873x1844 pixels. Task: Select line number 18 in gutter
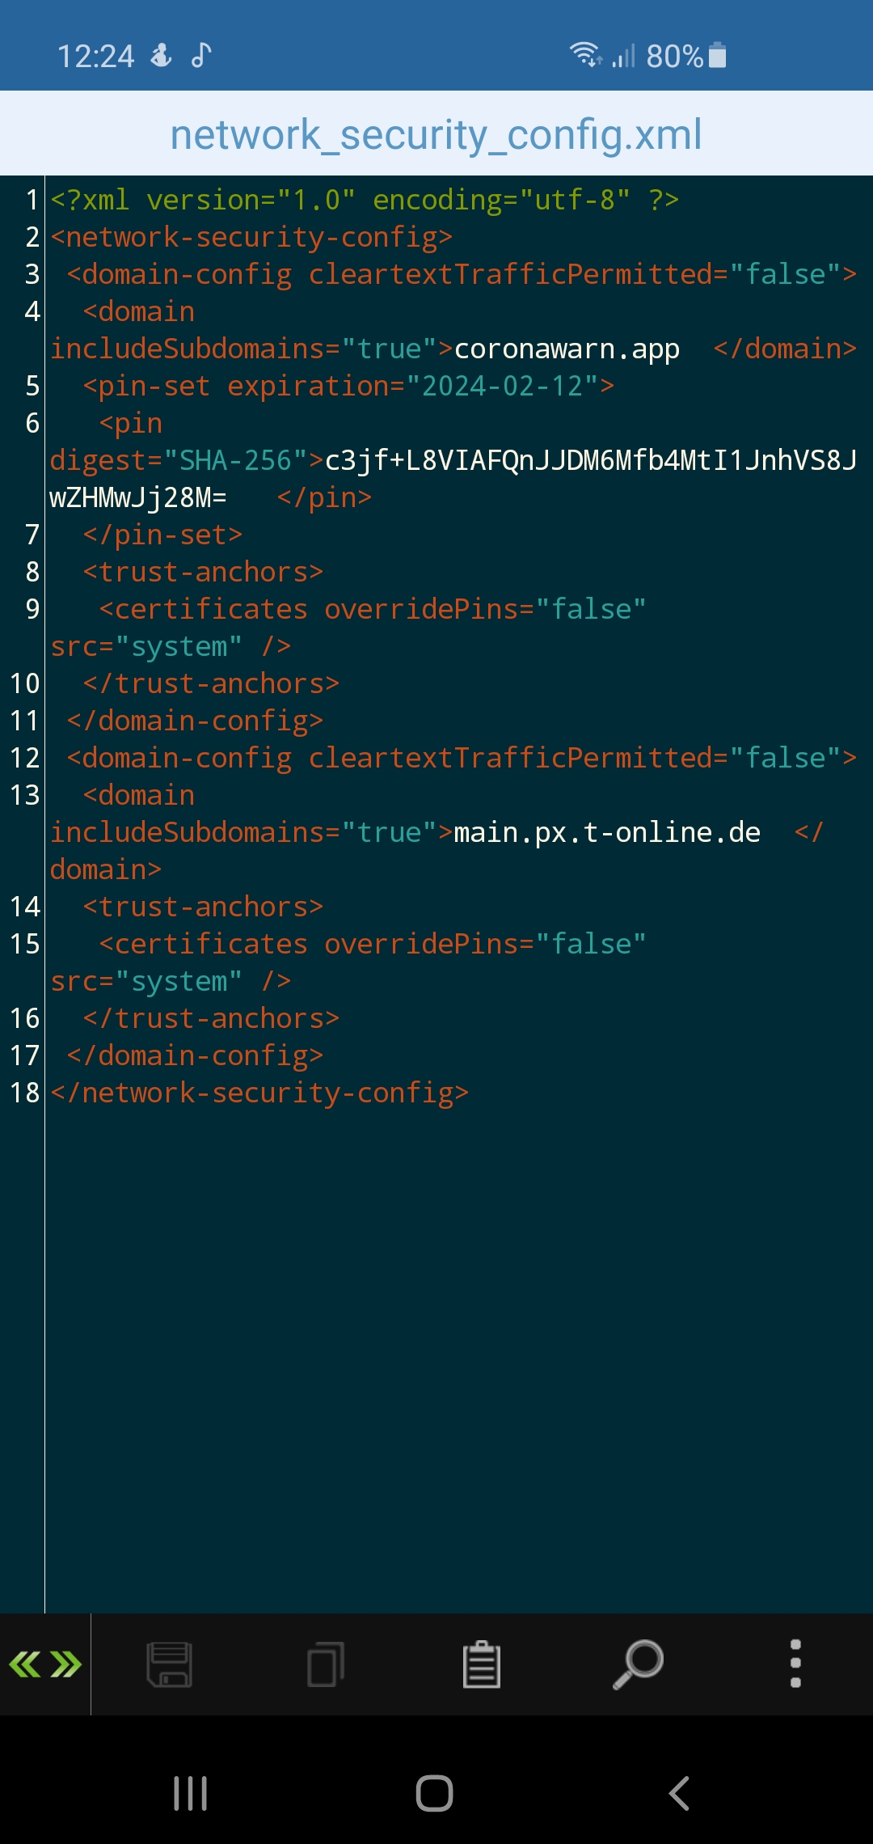pos(24,1093)
